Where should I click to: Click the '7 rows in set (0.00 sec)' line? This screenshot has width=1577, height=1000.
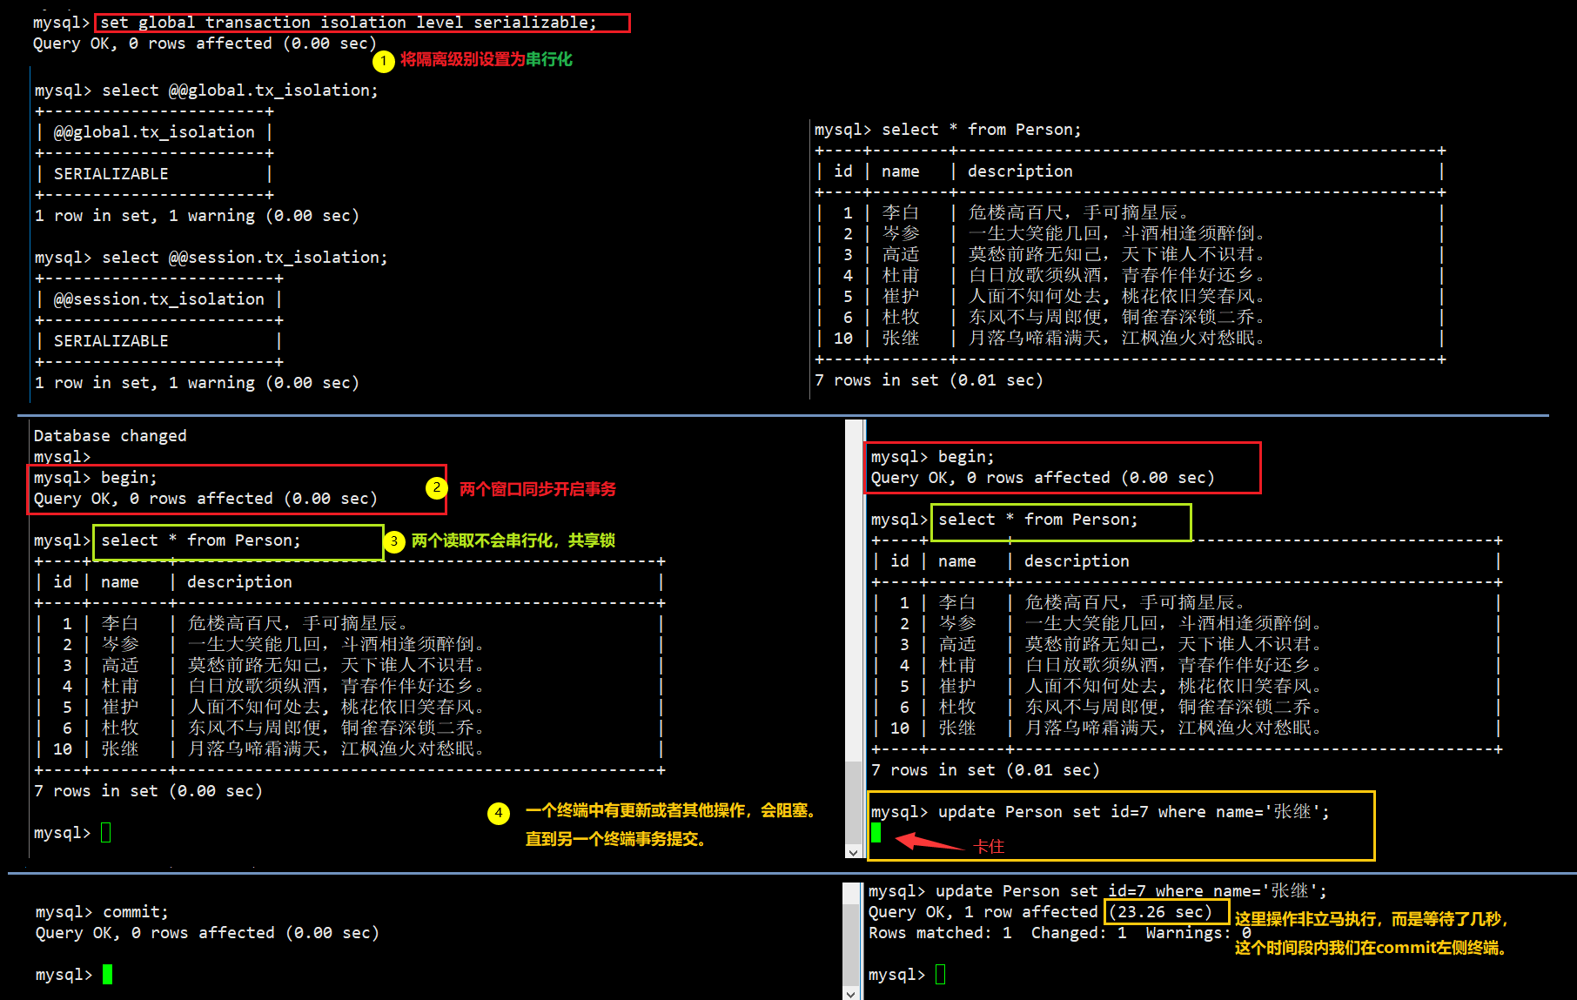[x=148, y=791]
